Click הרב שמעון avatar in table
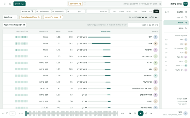 point(155,76)
